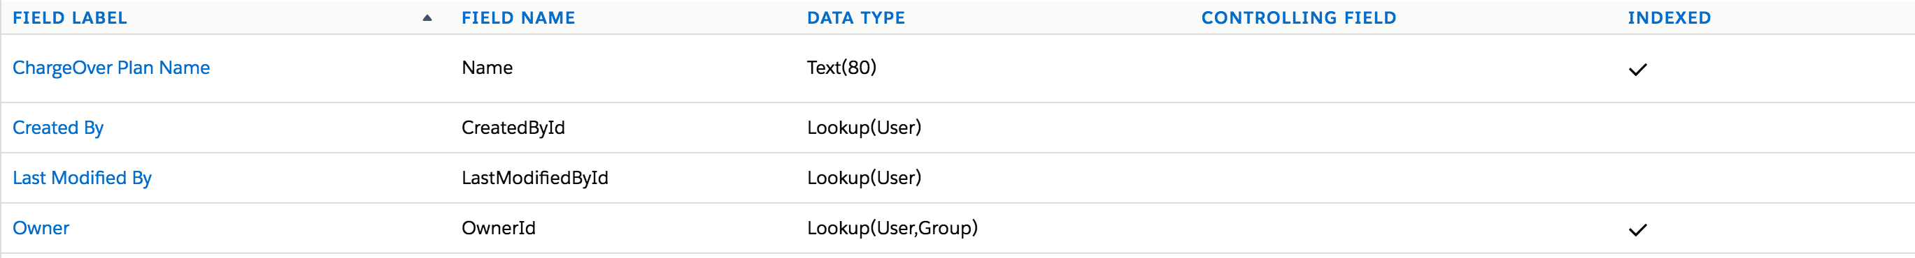Select the Controlling Field column header
Viewport: 1915px width, 258px height.
[x=1299, y=18]
